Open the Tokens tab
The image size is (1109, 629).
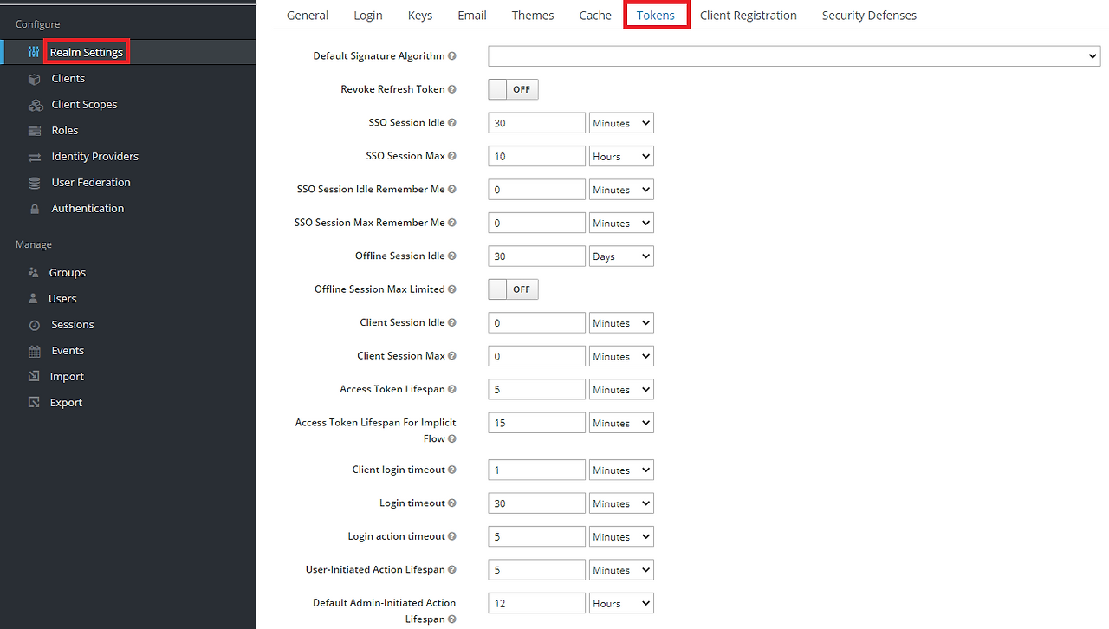click(656, 16)
